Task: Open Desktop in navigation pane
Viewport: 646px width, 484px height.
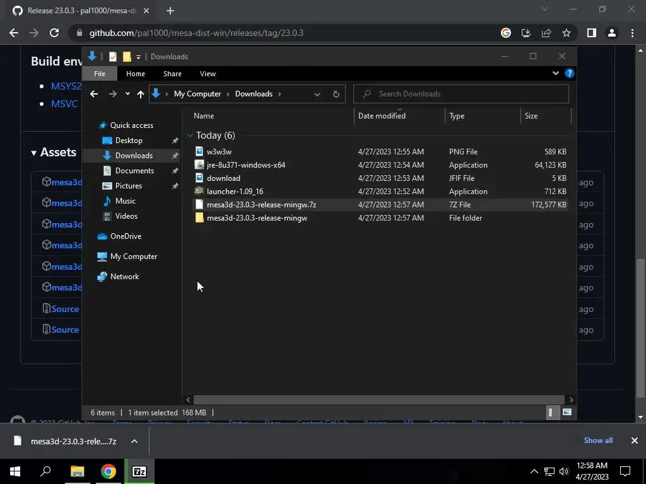Action: click(x=129, y=141)
